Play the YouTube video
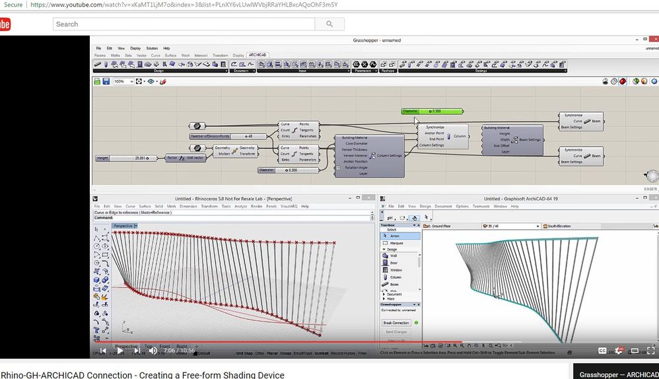The width and height of the screenshot is (659, 379). (120, 350)
